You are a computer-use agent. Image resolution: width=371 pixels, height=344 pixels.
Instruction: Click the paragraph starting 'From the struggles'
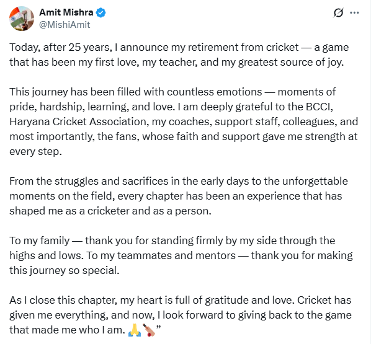click(x=179, y=196)
